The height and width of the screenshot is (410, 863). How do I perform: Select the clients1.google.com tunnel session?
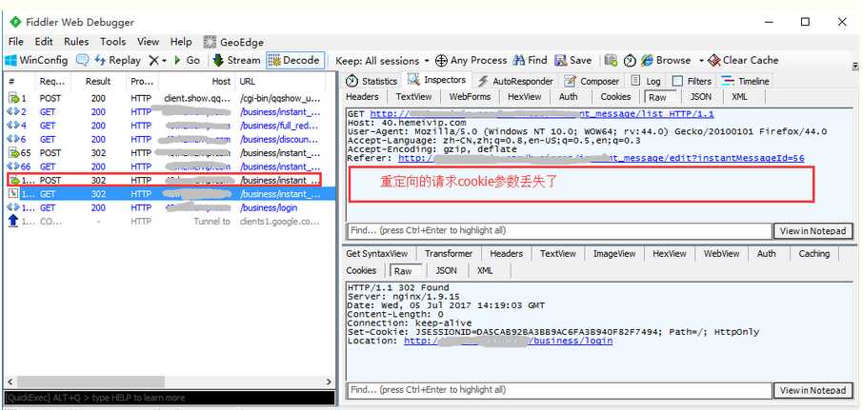tap(170, 222)
